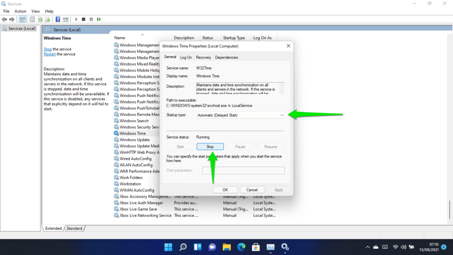
Task: Launch Microsoft Edge from the taskbar
Action: click(241, 247)
